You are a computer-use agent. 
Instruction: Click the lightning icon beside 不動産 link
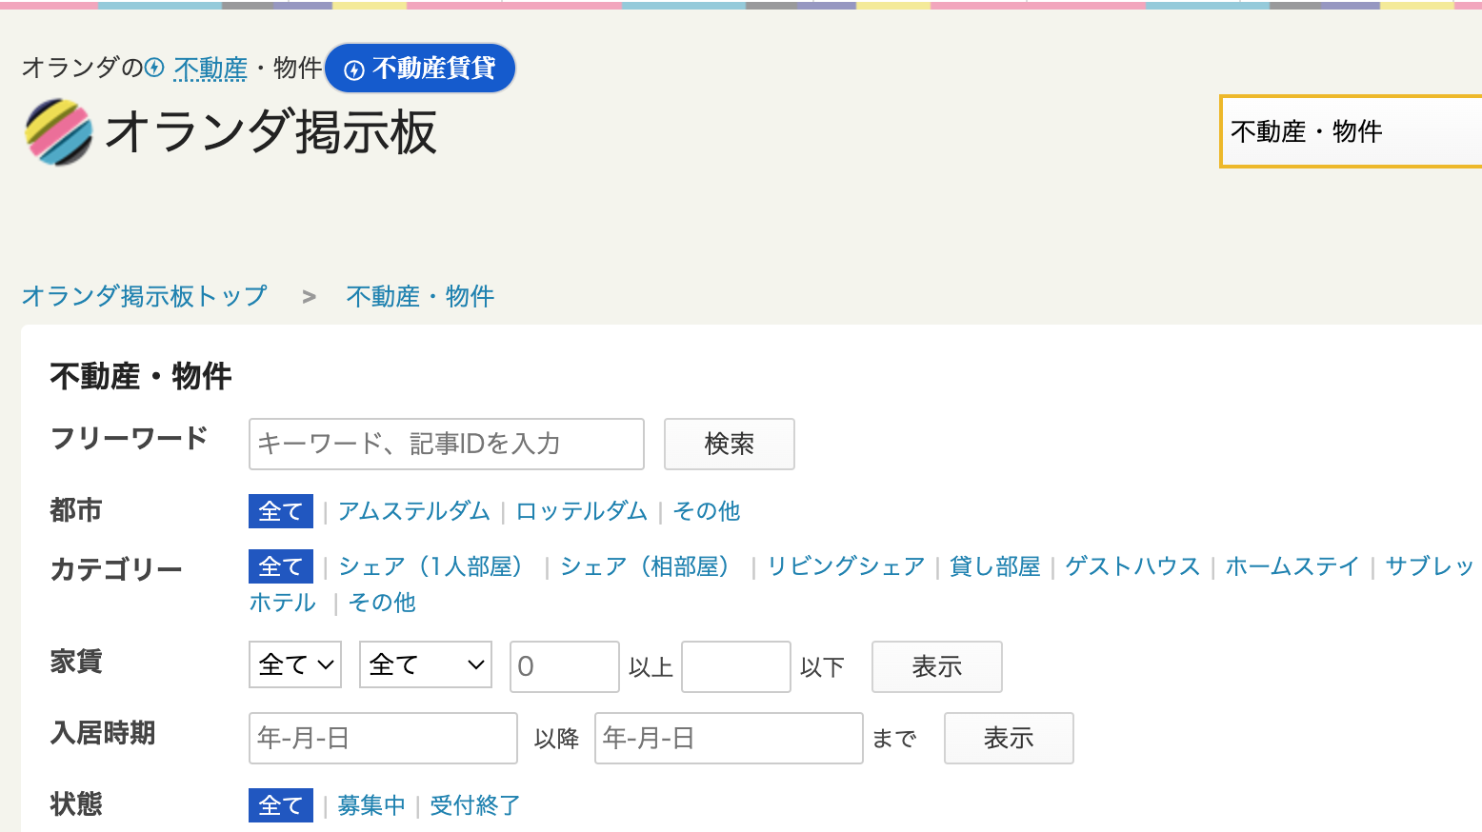point(154,69)
